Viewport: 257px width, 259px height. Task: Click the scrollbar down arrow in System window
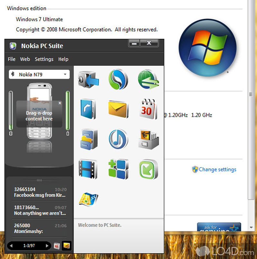click(x=251, y=228)
